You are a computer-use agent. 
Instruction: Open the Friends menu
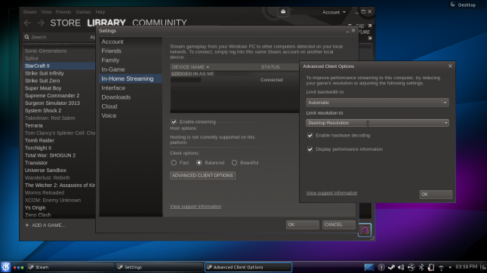click(x=63, y=12)
